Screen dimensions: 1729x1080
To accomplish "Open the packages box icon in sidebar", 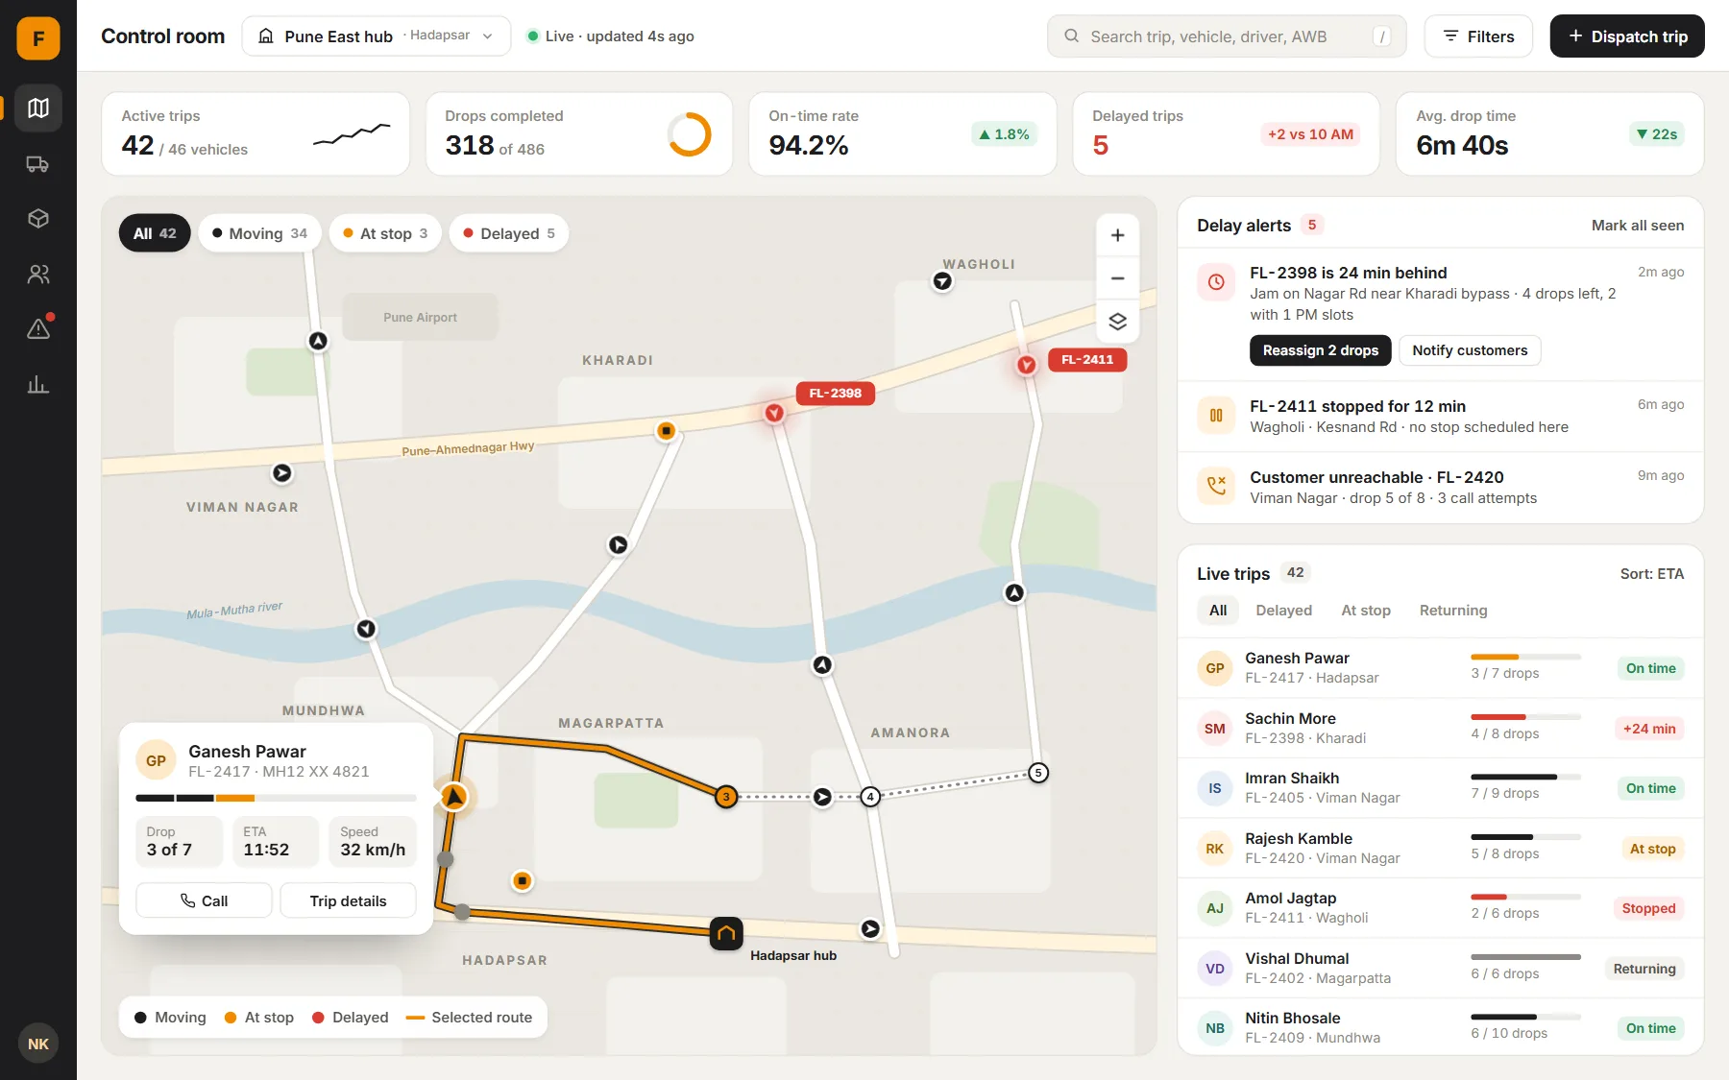I will [x=38, y=219].
